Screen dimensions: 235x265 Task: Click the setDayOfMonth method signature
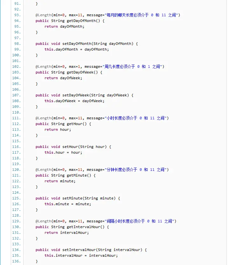coord(87,44)
